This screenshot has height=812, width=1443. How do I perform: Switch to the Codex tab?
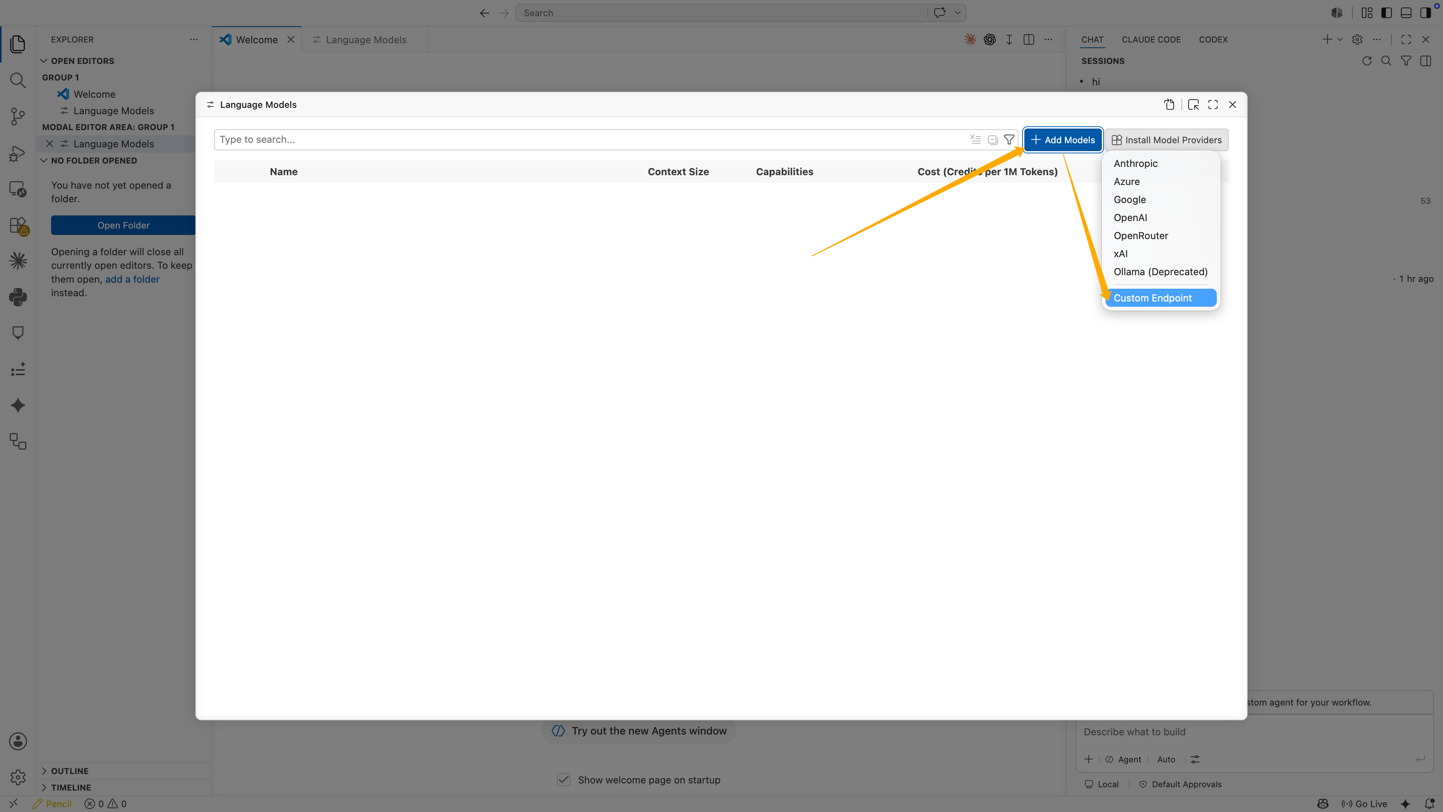click(1213, 39)
